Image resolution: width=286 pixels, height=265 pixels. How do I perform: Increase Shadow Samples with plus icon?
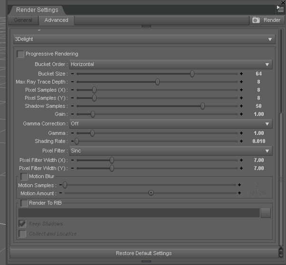click(241, 106)
